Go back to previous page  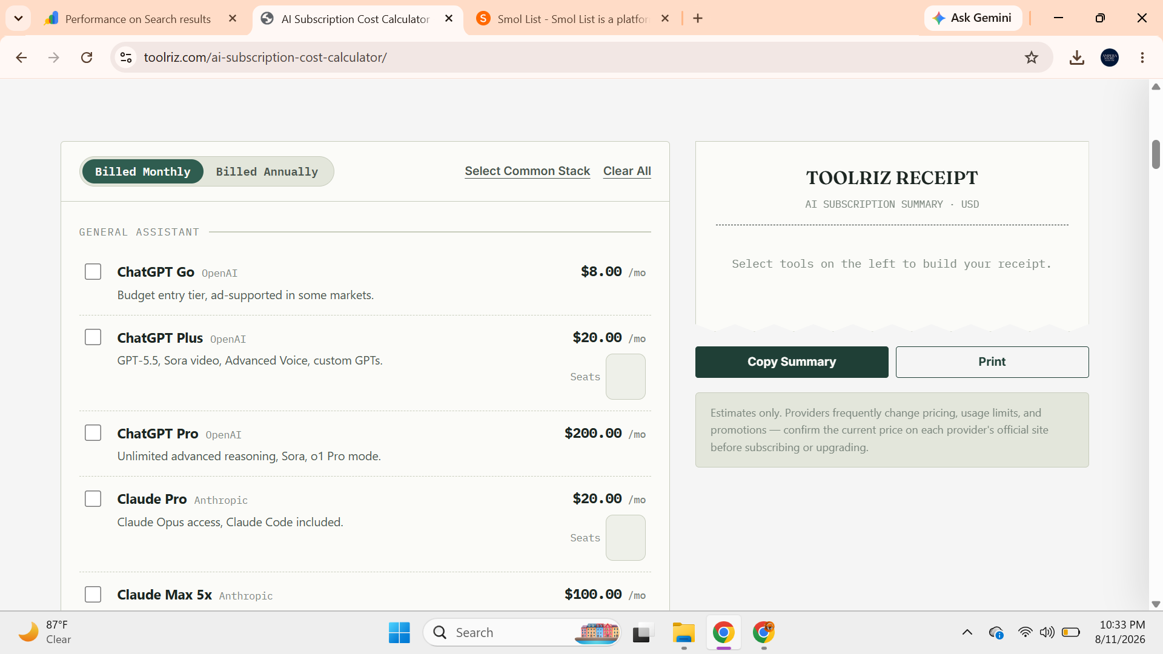[21, 58]
